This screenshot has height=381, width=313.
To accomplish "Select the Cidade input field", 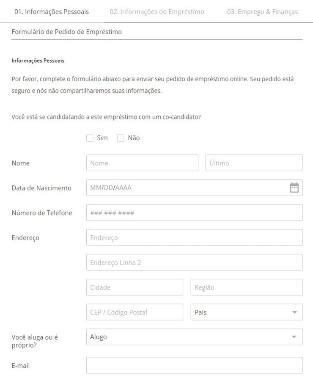I will tap(135, 287).
